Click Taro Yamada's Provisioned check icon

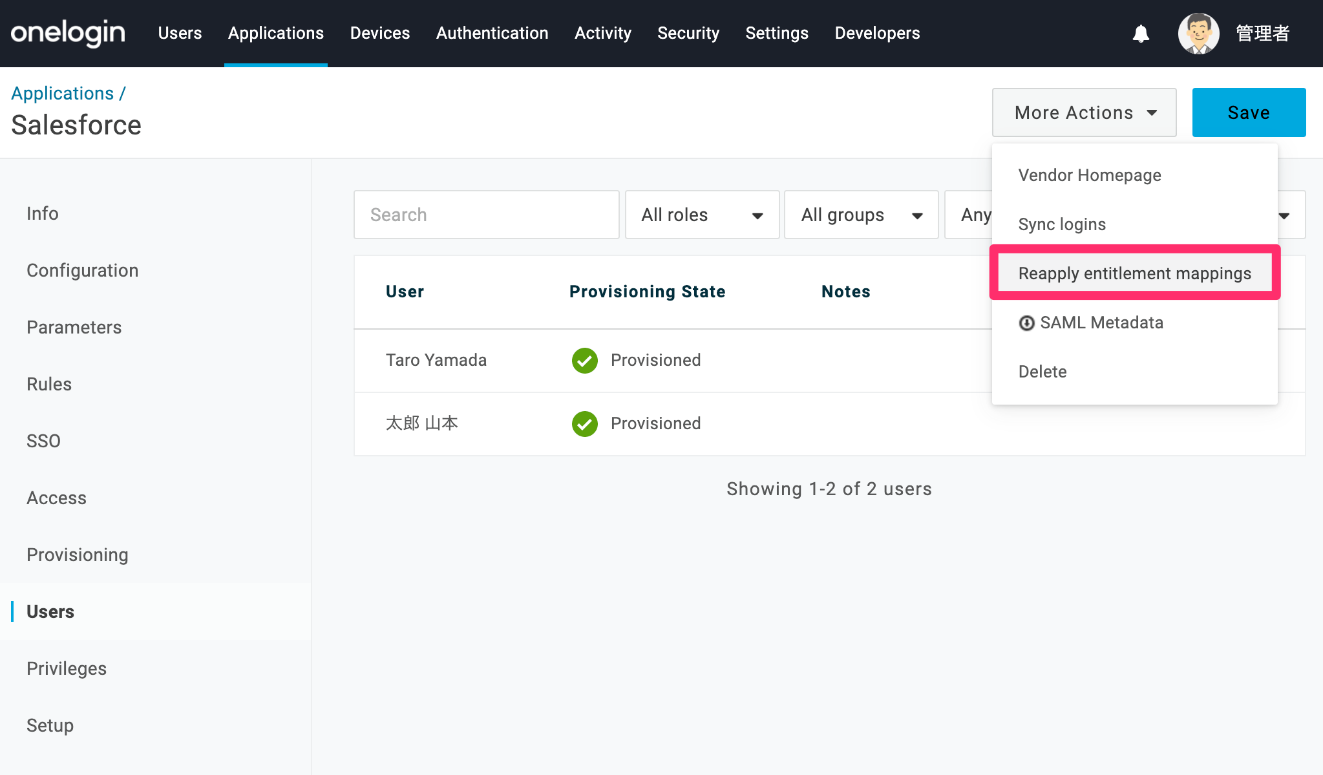[585, 361]
